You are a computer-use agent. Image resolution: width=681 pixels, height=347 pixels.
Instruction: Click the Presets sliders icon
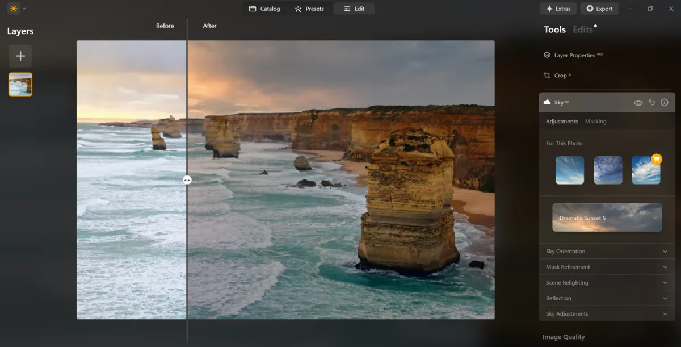click(297, 9)
